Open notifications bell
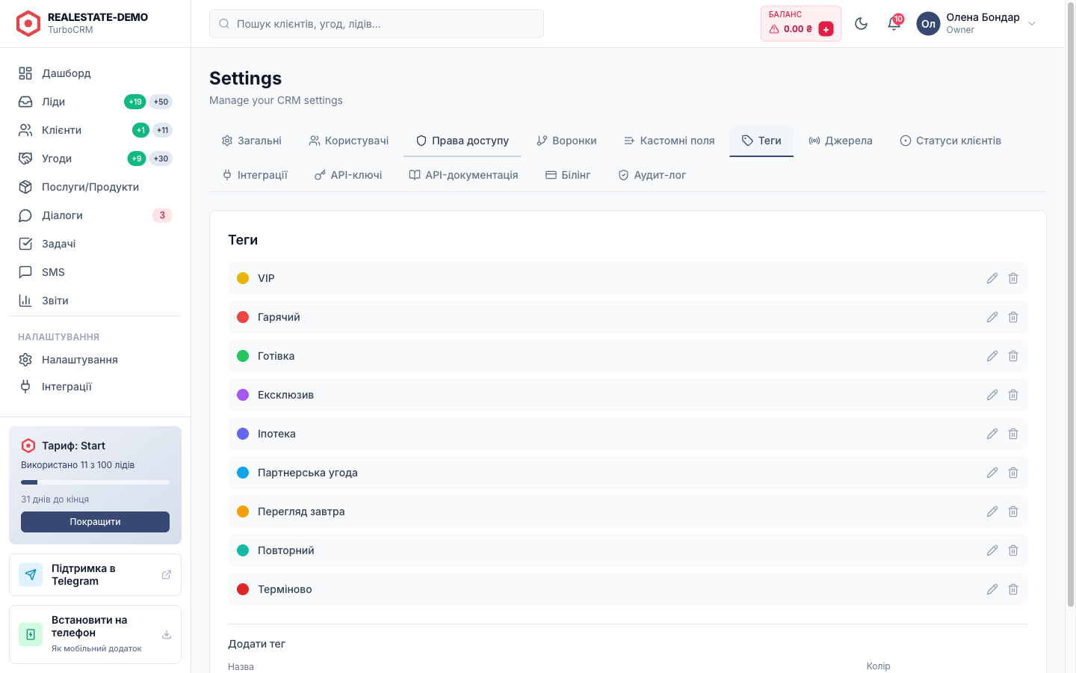 [894, 24]
